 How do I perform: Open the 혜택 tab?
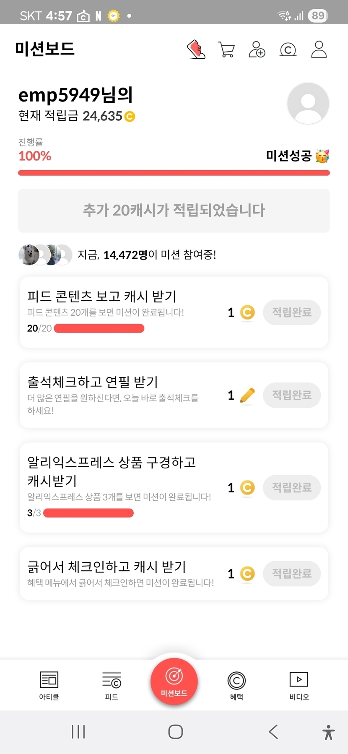point(236,685)
